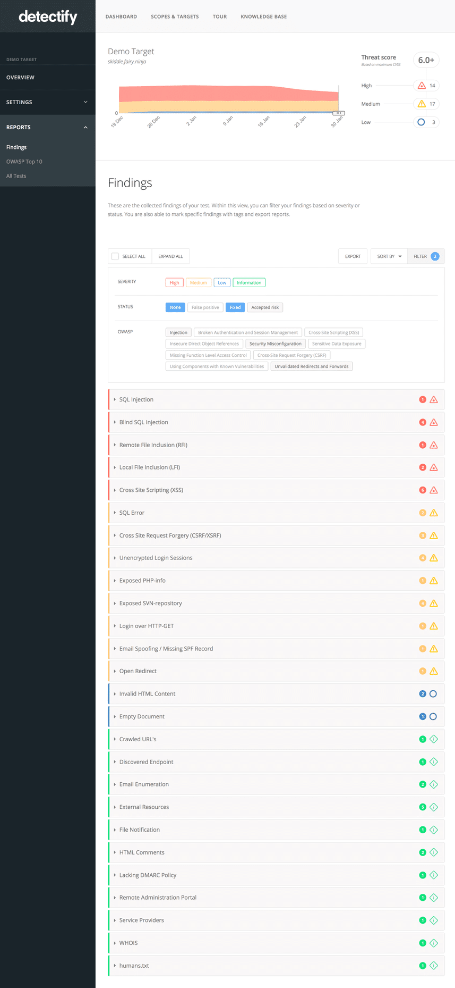Toggle Unvalidated Redirects and Forwards tag

312,366
